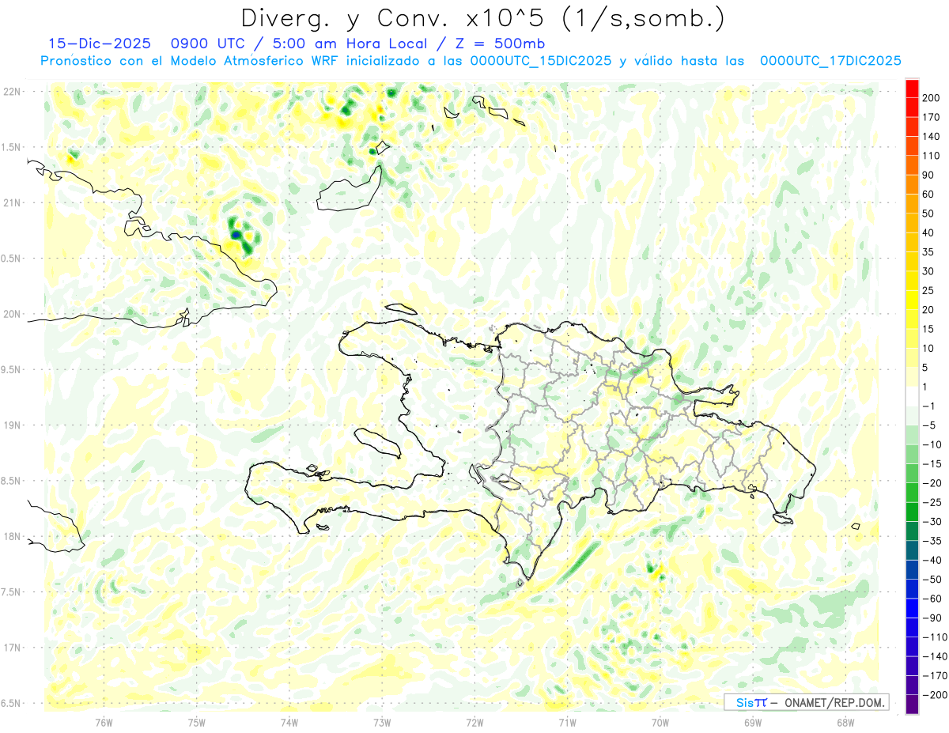Click the "-140" color scale value
This screenshot has height=733, width=949.
pyautogui.click(x=936, y=657)
